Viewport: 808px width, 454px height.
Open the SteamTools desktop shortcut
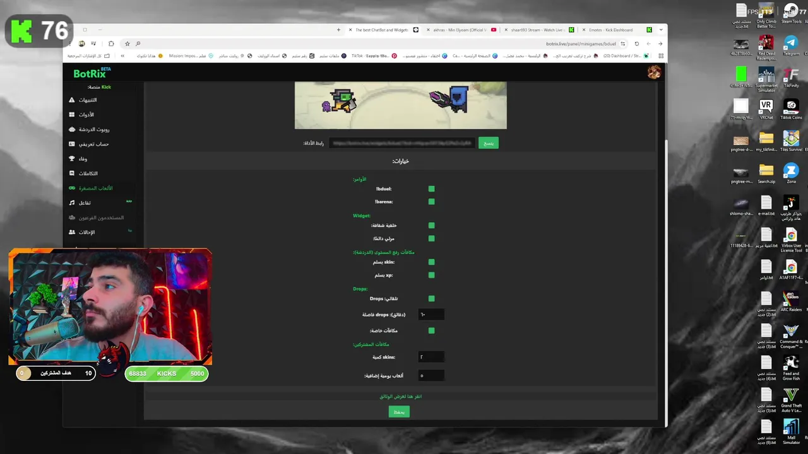pyautogui.click(x=791, y=14)
